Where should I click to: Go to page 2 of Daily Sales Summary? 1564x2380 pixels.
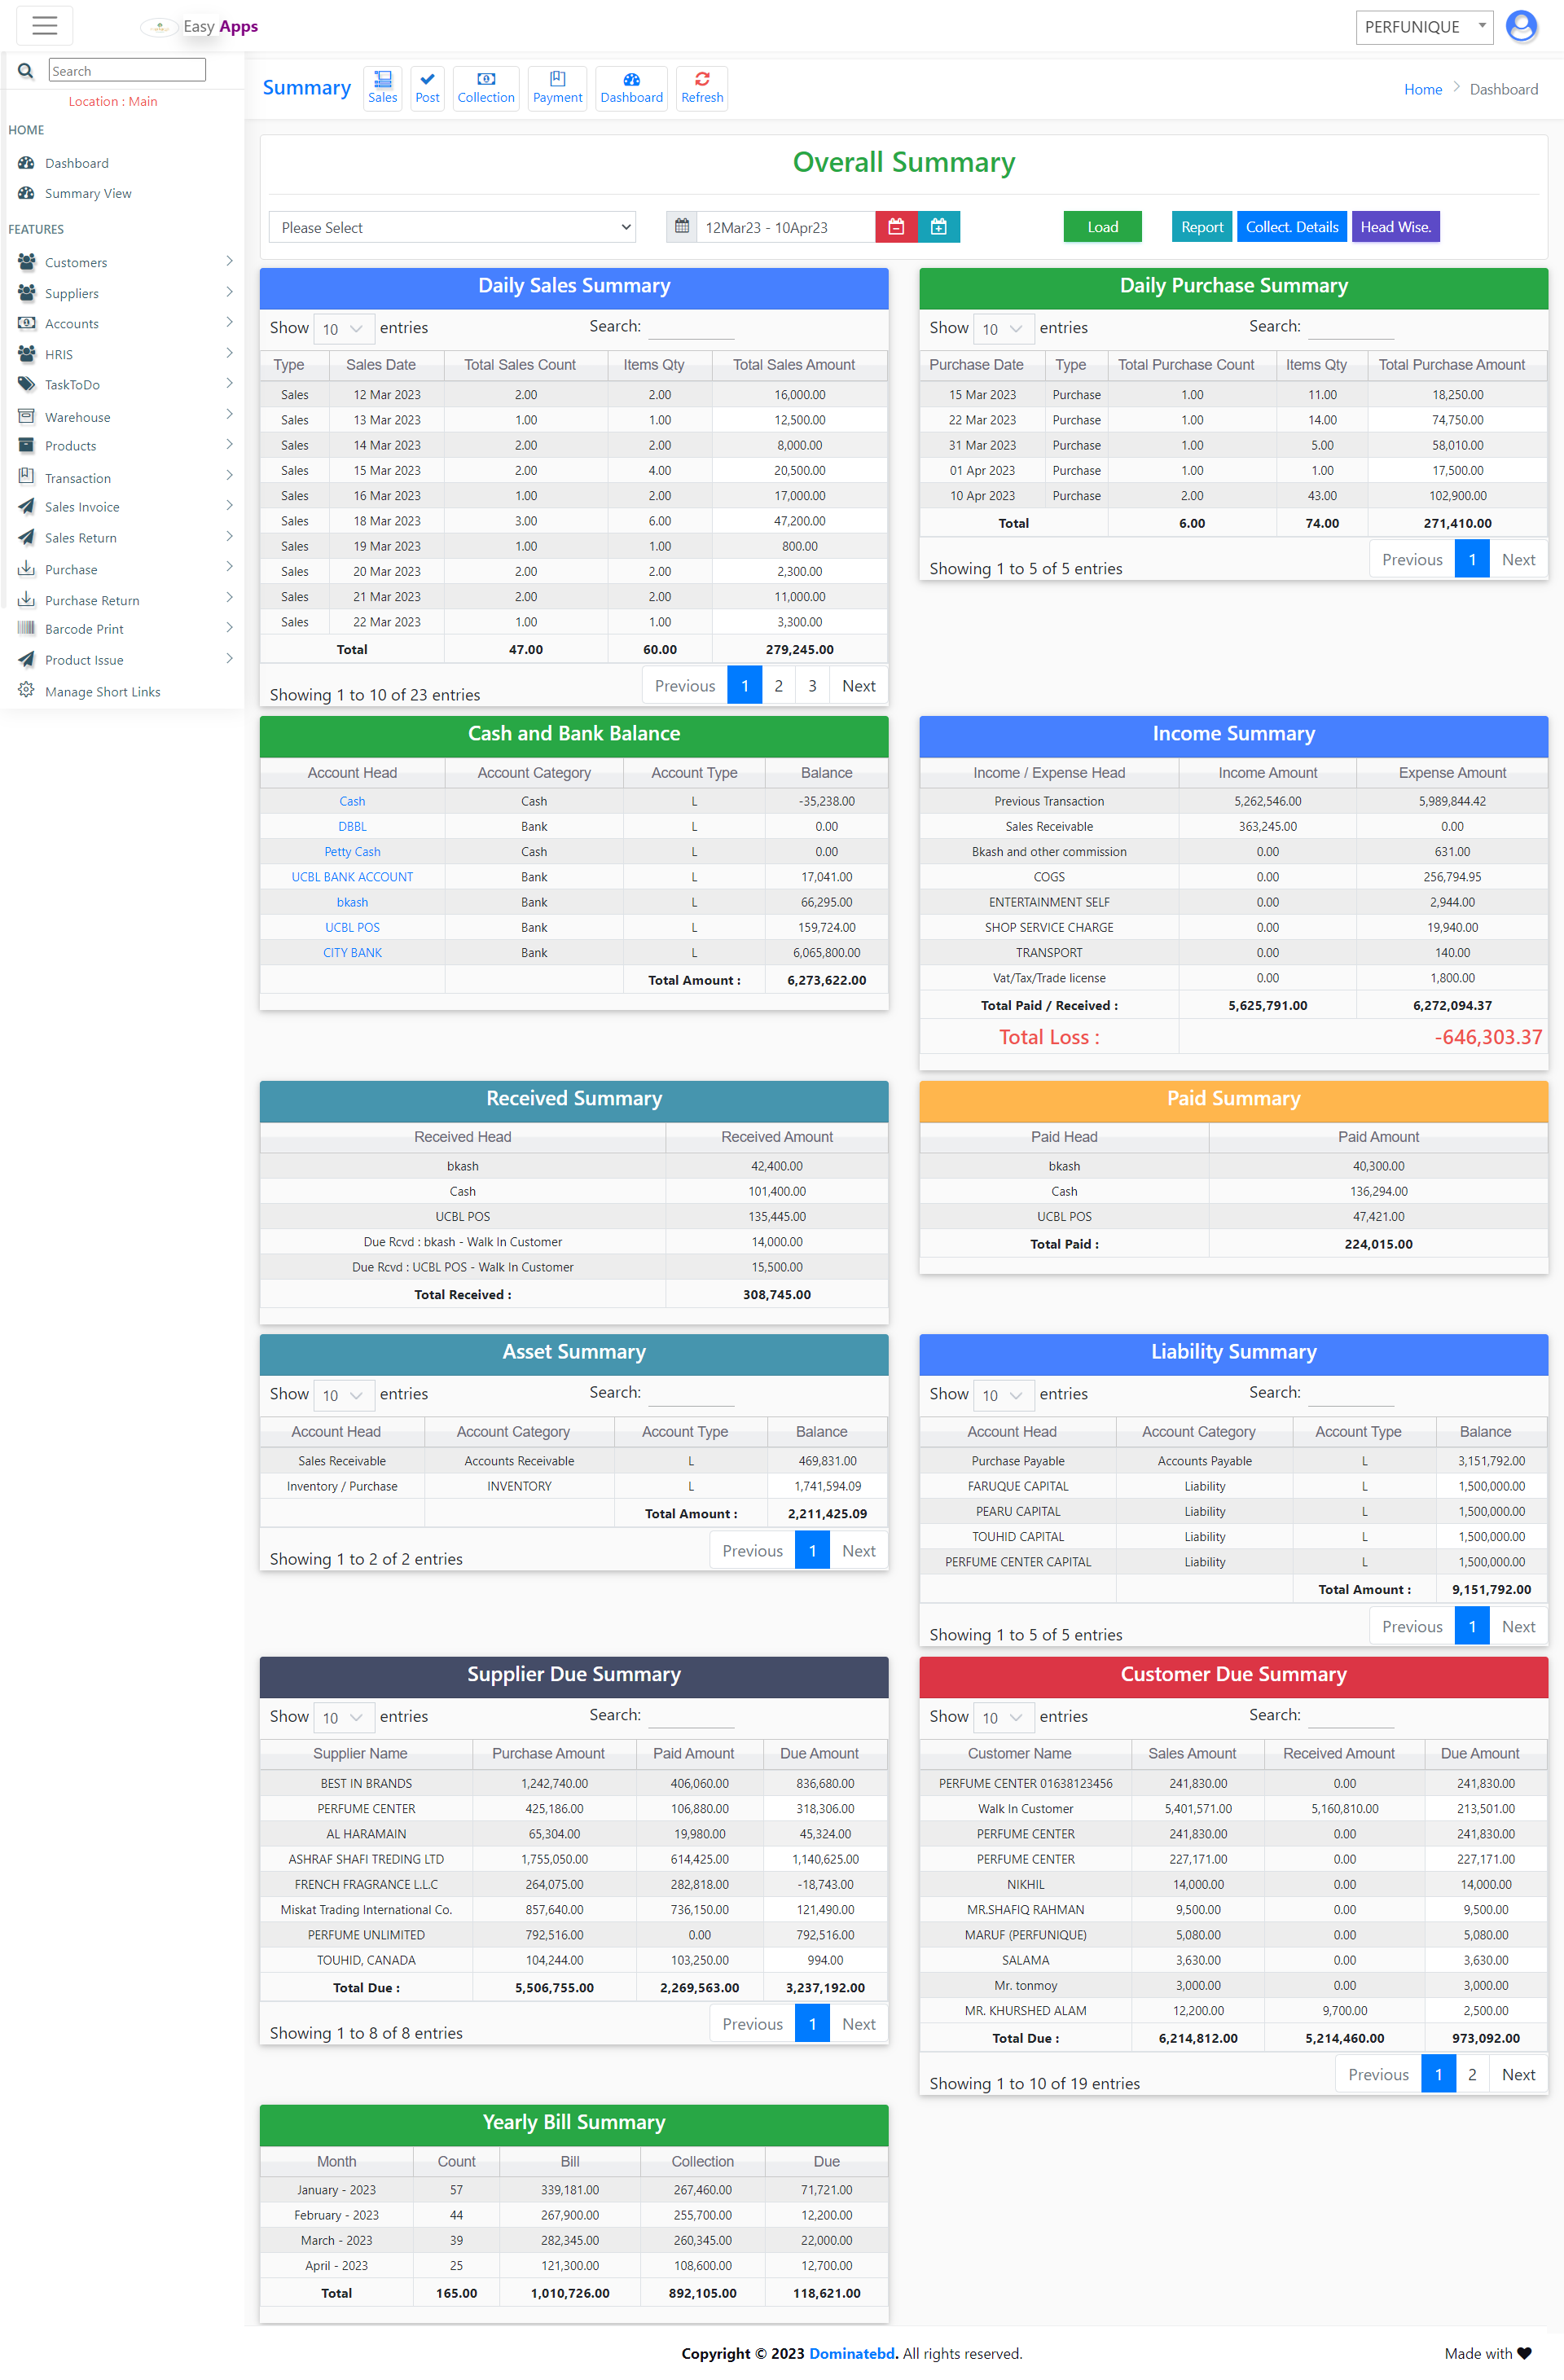[778, 685]
